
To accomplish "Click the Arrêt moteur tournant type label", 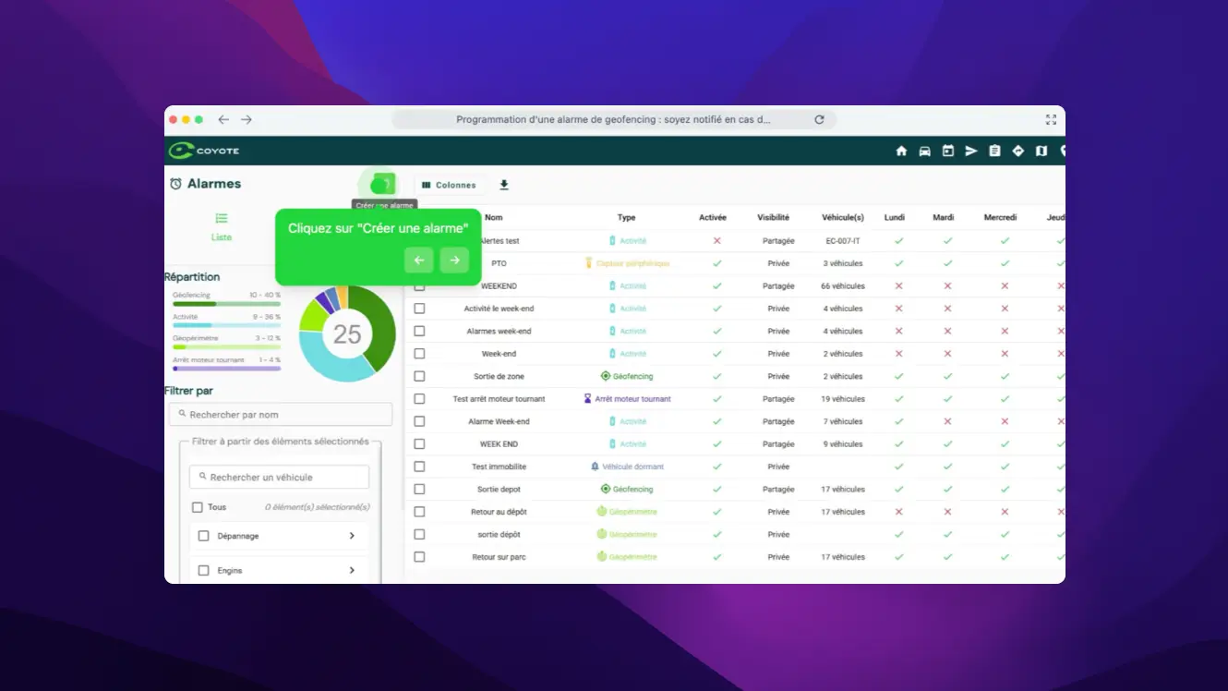I will tap(632, 399).
